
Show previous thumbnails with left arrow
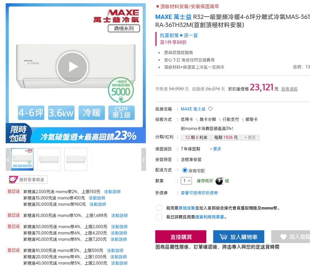[8, 160]
